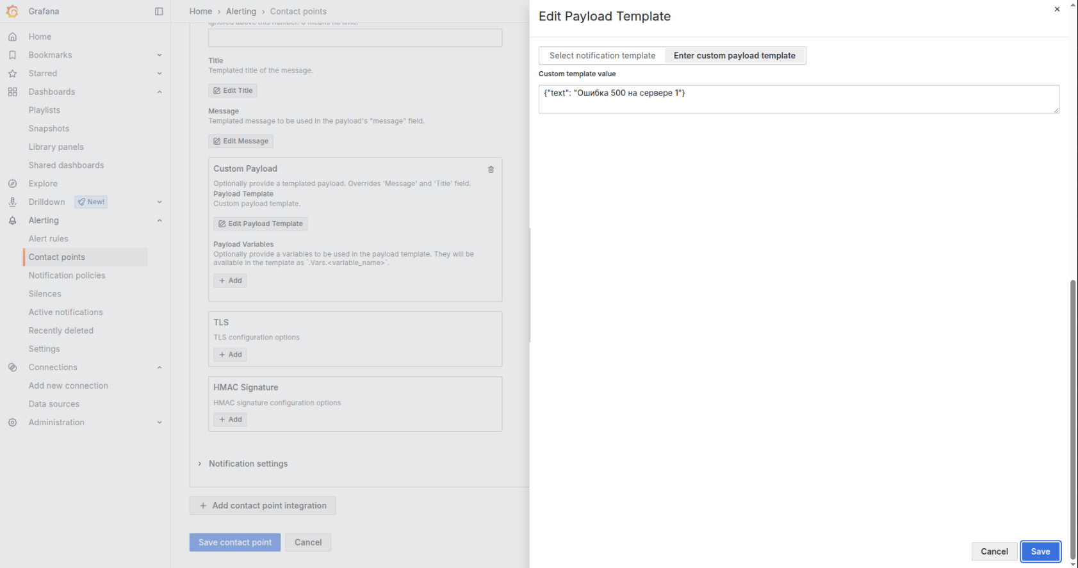Viewport: 1078px width, 568px height.
Task: Click the Alerting breadcrumb link
Action: pos(241,12)
